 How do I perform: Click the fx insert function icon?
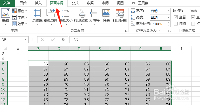pyautogui.click(x=63, y=40)
